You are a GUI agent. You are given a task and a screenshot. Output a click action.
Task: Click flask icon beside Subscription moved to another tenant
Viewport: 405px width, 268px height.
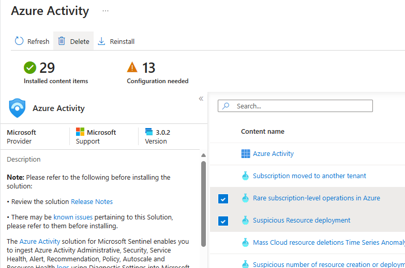click(246, 176)
